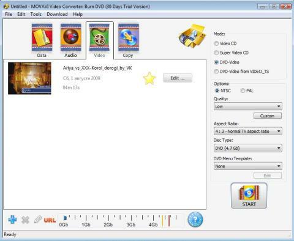Open the DVD Menu Template dropdown
The width and height of the screenshot is (294, 241).
point(248,166)
